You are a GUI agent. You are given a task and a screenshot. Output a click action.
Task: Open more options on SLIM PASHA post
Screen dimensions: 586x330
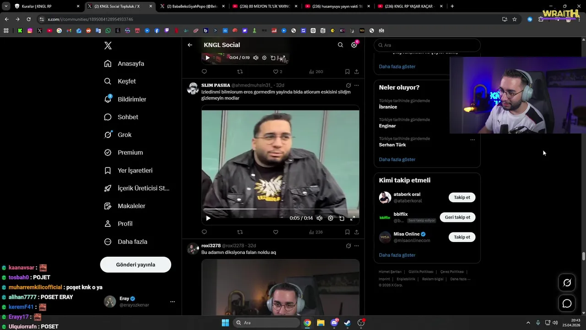pos(357,85)
